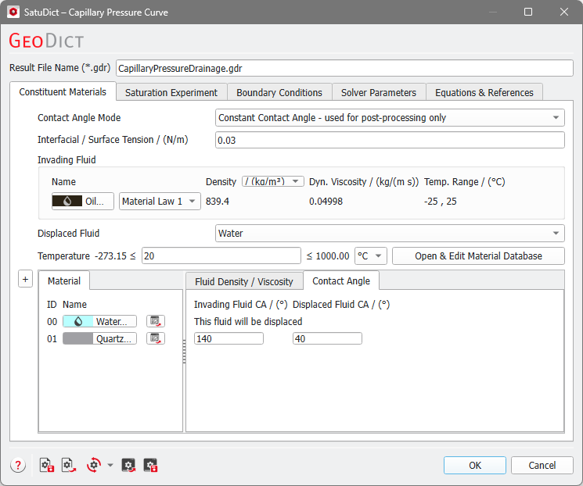This screenshot has width=583, height=486.
Task: Switch to Equations & References tab
Action: [x=484, y=92]
